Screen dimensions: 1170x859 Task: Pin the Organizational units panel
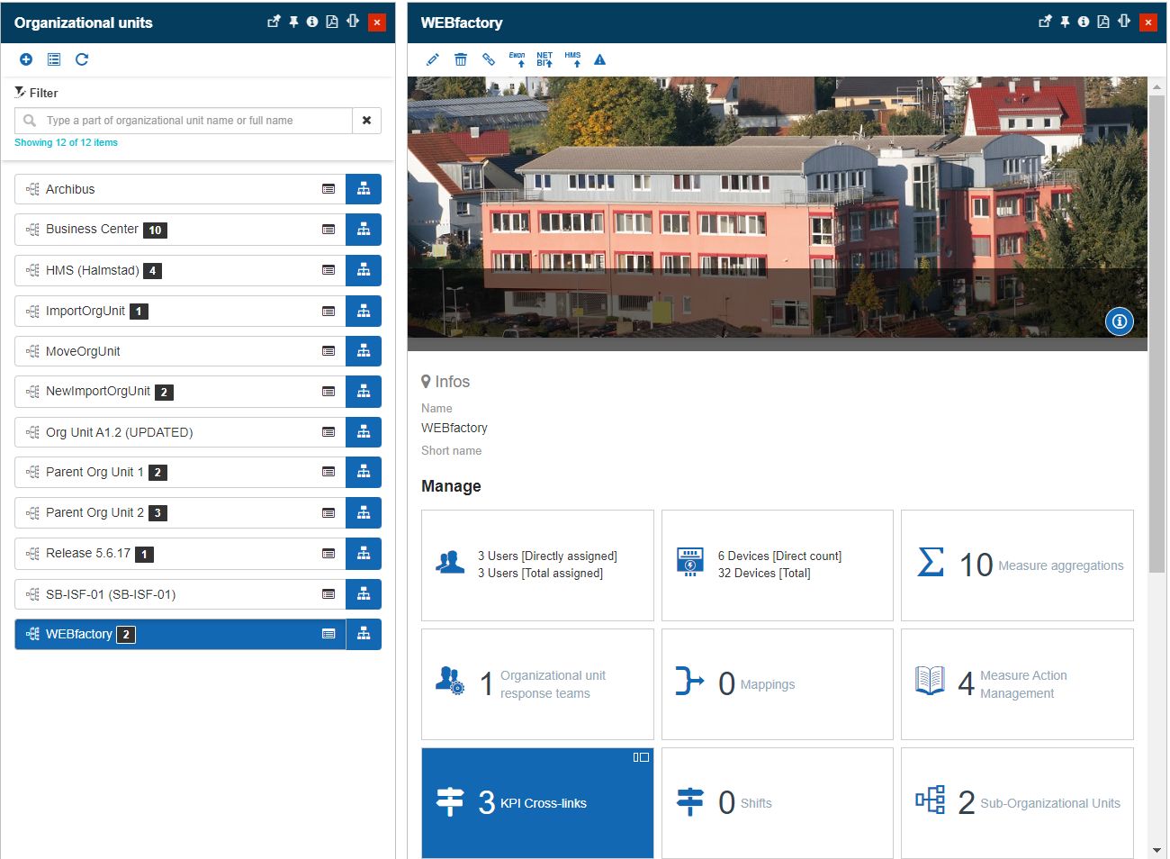[293, 22]
